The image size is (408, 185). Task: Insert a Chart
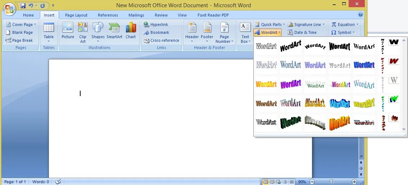pos(131,31)
